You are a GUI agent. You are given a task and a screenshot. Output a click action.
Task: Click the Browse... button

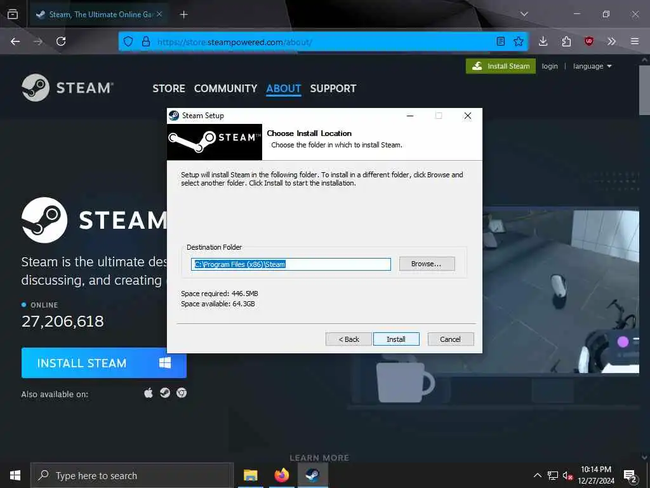pos(427,264)
